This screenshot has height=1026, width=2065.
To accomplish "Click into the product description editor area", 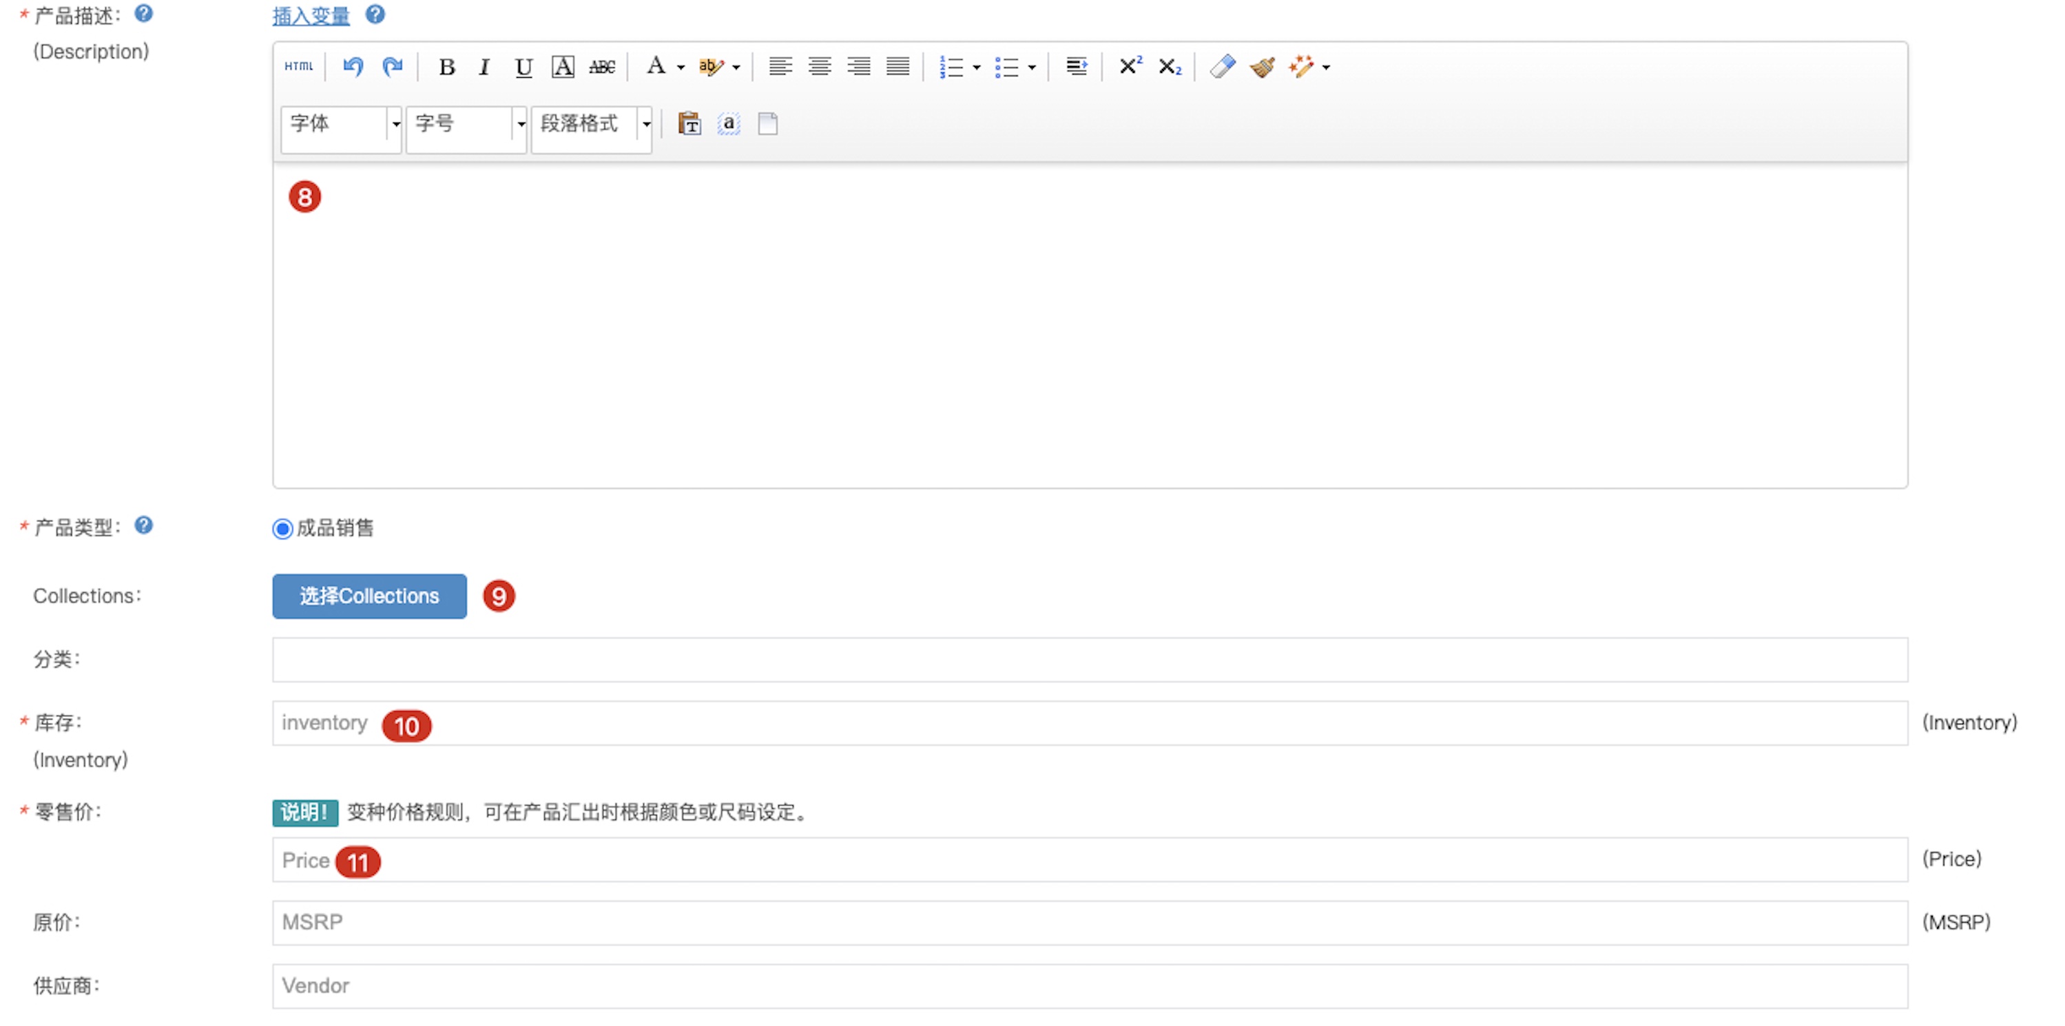I will click(x=1090, y=324).
